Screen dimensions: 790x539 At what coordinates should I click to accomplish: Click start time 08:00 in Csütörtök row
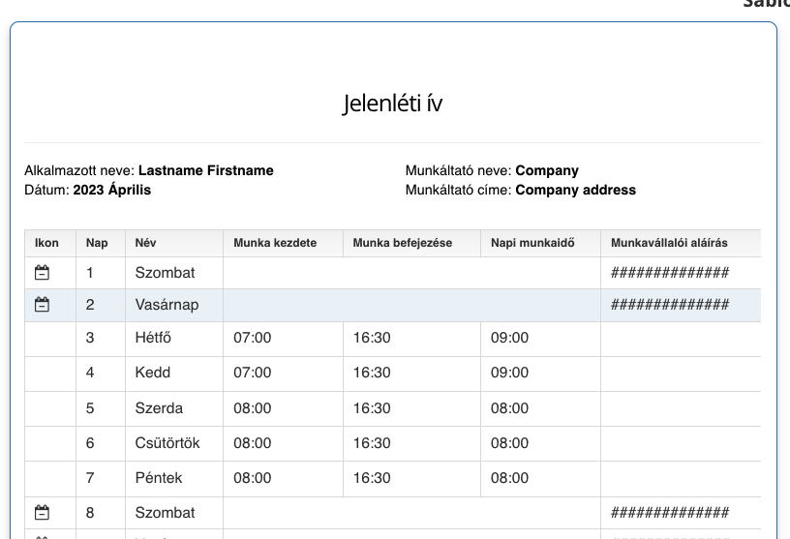(253, 443)
